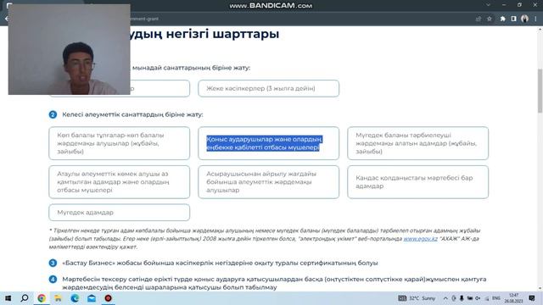Click the «Бастау Бизнес» жобасы requirement text
This screenshot has width=543, height=305.
pos(220,263)
